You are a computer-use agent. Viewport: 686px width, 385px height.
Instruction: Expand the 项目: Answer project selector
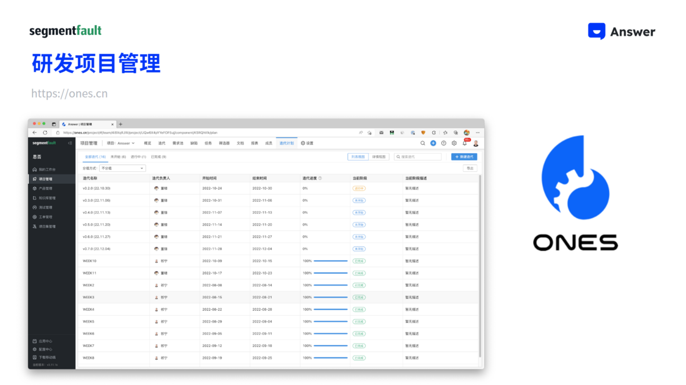coord(121,143)
